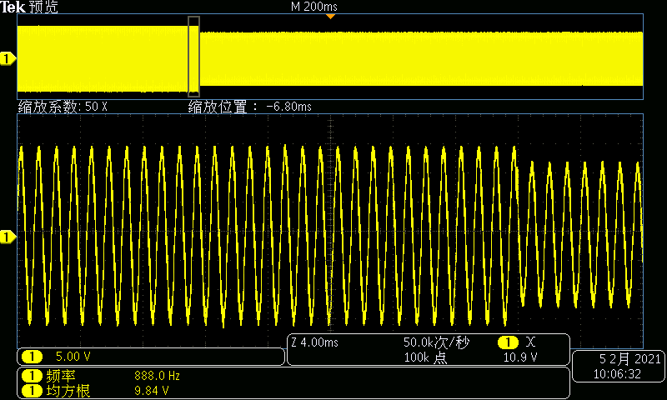Click the M 200ms timebase label
667x400 pixels.
[x=313, y=7]
